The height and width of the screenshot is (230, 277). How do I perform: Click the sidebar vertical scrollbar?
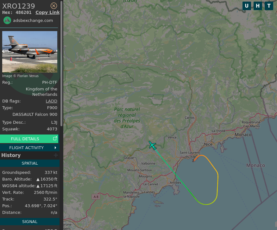pyautogui.click(x=61, y=64)
